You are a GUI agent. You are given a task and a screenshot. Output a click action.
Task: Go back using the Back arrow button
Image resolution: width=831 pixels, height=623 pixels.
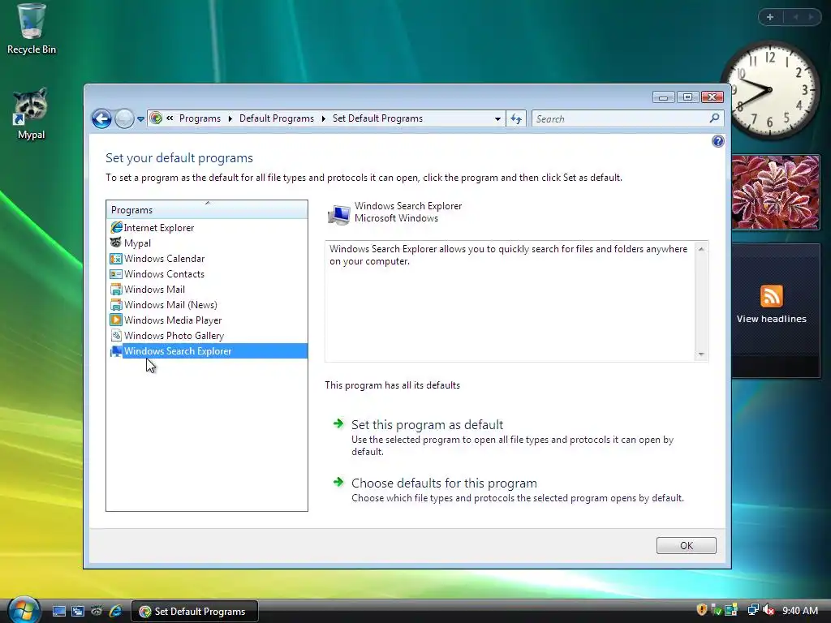click(101, 118)
